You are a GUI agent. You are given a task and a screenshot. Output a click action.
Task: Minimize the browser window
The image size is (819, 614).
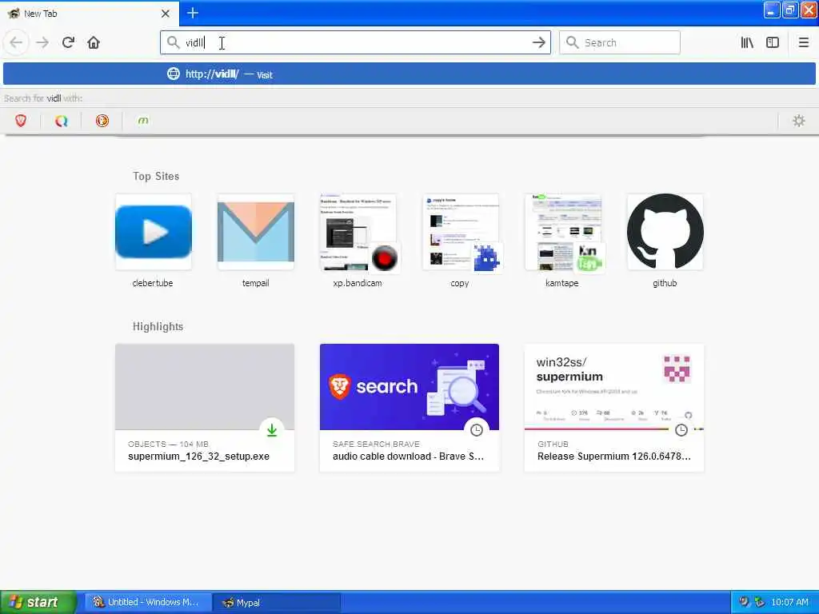771,10
